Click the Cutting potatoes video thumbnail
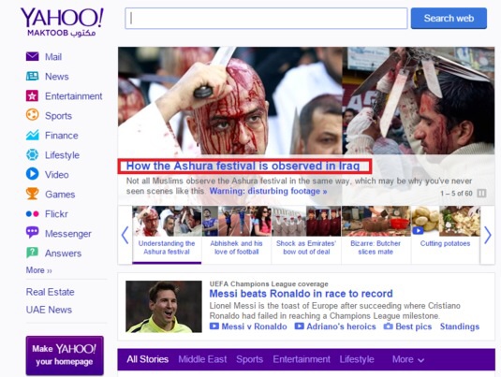The width and height of the screenshot is (501, 377). click(x=446, y=221)
